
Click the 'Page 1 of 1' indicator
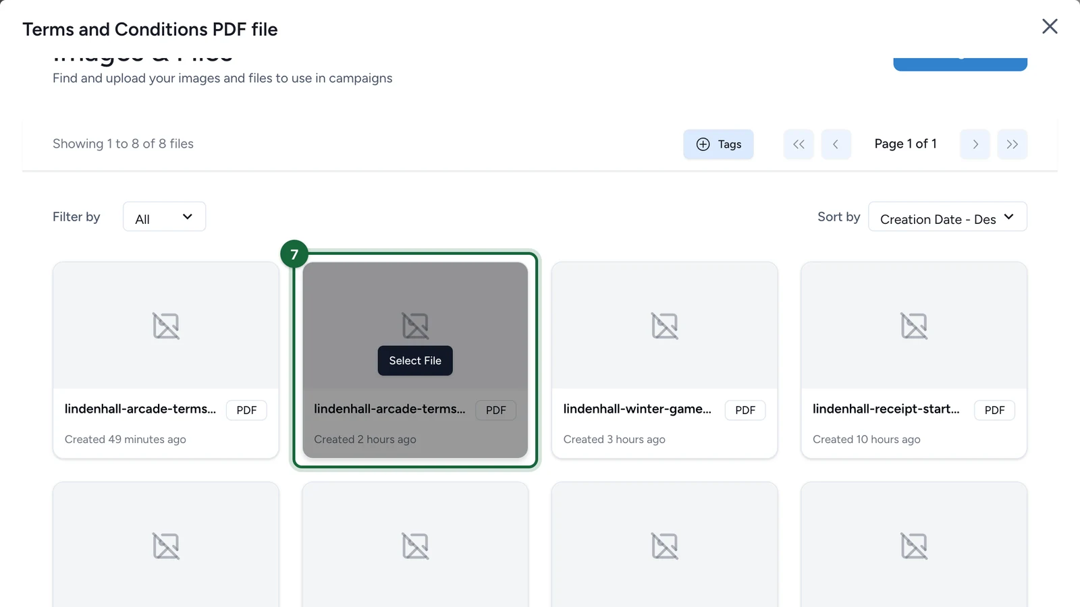[x=905, y=144]
